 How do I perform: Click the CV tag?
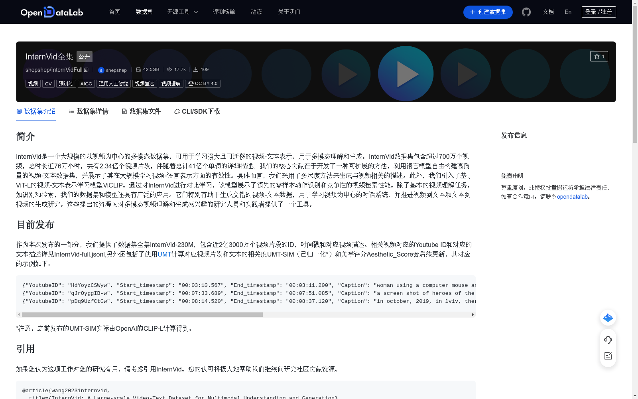coord(48,84)
